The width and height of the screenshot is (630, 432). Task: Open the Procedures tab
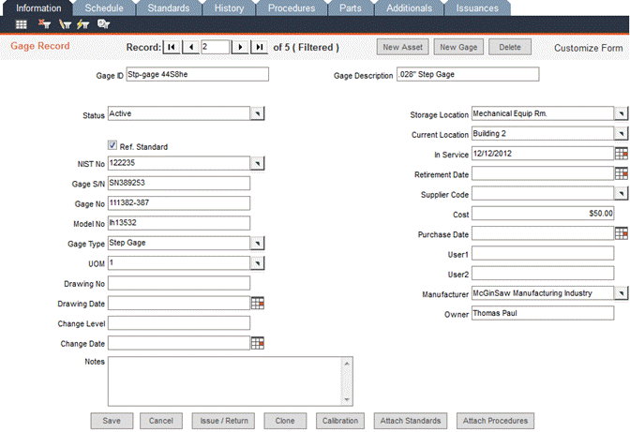291,7
